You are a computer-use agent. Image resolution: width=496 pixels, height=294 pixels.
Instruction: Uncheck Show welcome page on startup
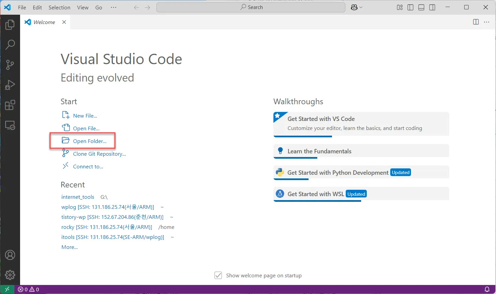[218, 275]
